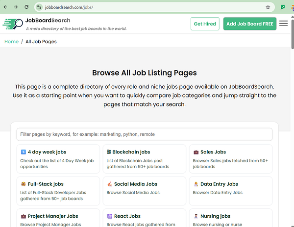
Task: Click 'All Job Pages' breadcrumb text
Action: pyautogui.click(x=41, y=42)
